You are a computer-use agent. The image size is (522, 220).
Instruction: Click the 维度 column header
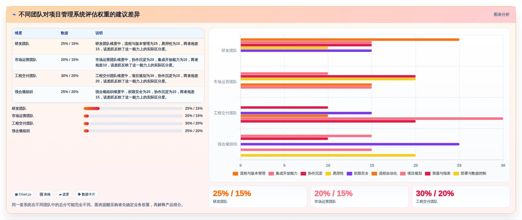click(18, 33)
